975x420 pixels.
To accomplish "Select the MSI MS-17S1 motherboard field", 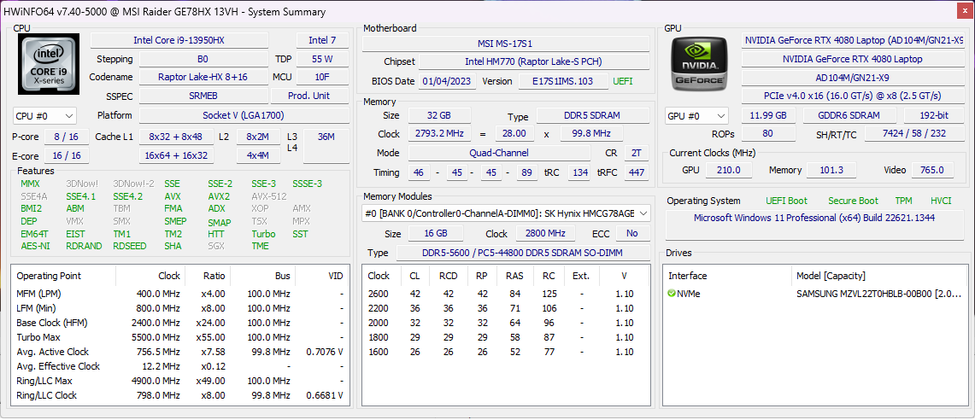I will pyautogui.click(x=506, y=44).
